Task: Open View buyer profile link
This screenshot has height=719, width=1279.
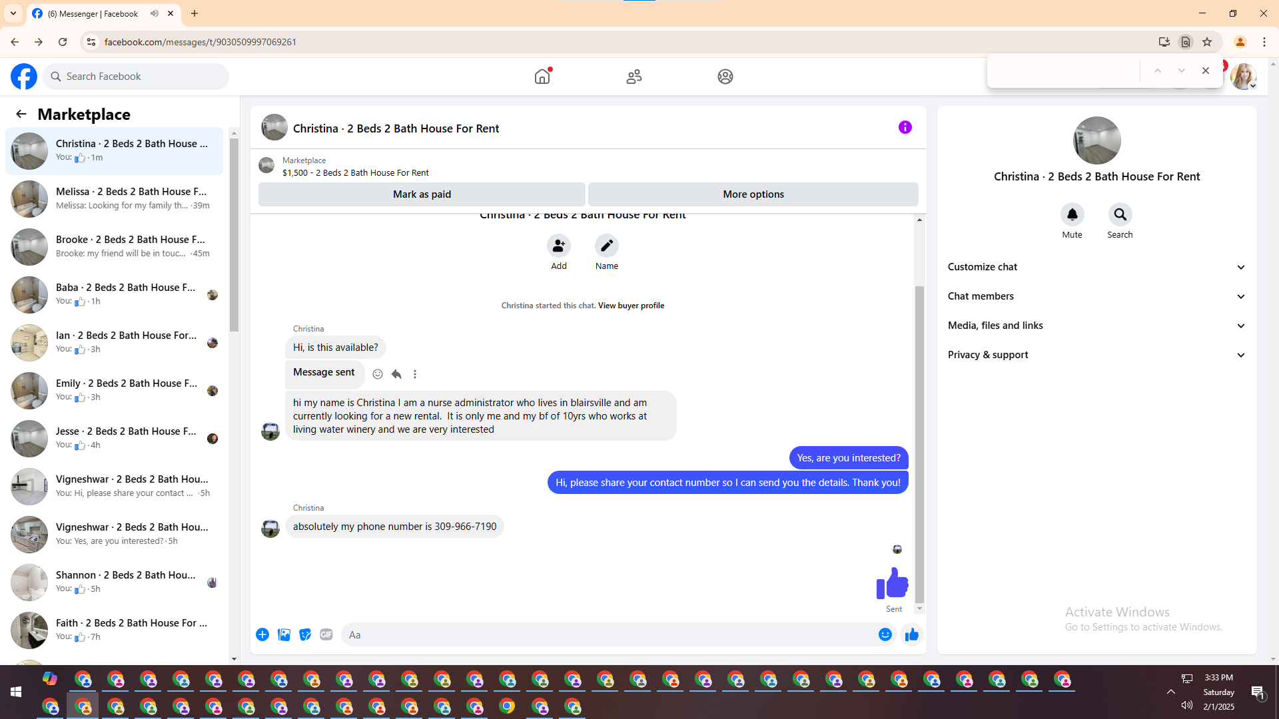Action: [x=631, y=306]
